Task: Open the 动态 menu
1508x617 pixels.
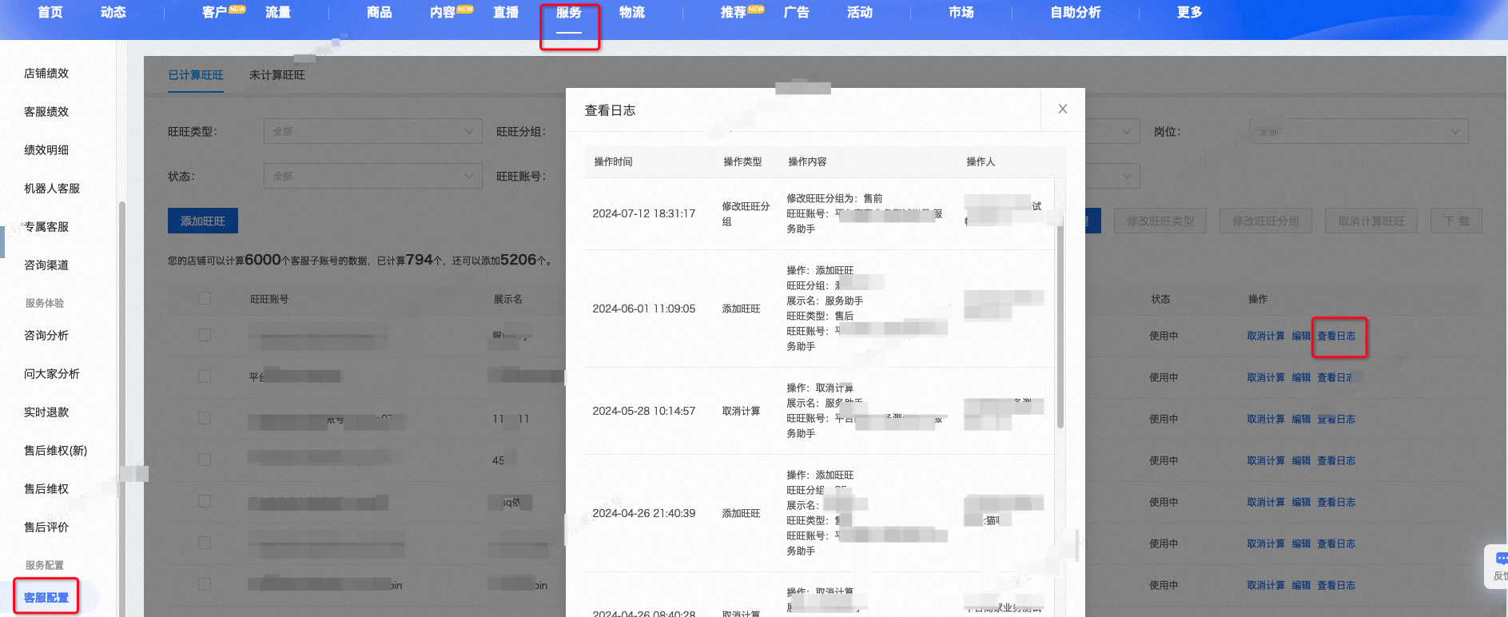Action: [113, 12]
